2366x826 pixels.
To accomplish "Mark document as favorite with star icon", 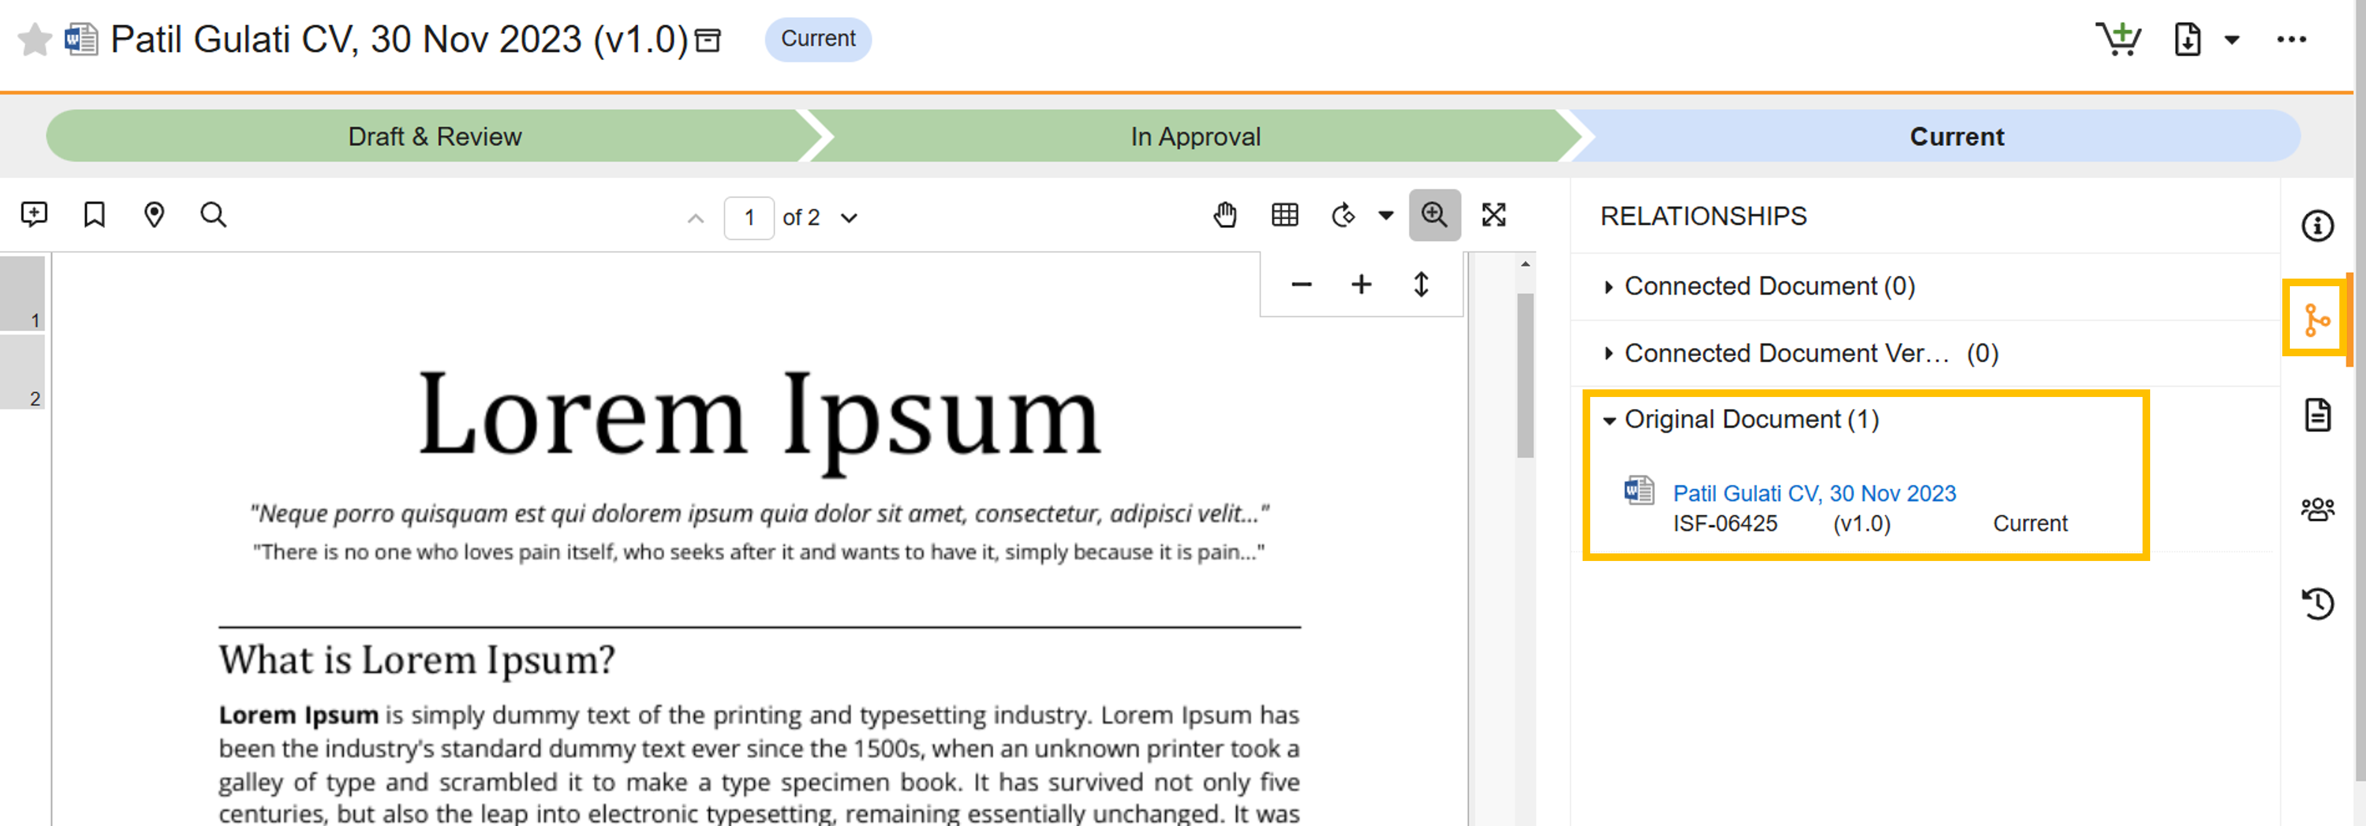I will (x=35, y=40).
